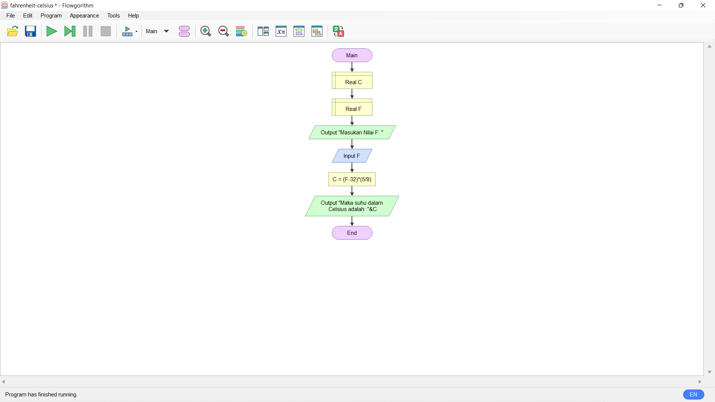Save the fahrenheit-celsius flowchart
Image resolution: width=715 pixels, height=402 pixels.
point(30,31)
